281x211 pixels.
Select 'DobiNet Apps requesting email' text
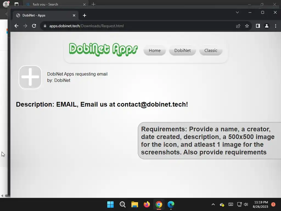(x=77, y=74)
